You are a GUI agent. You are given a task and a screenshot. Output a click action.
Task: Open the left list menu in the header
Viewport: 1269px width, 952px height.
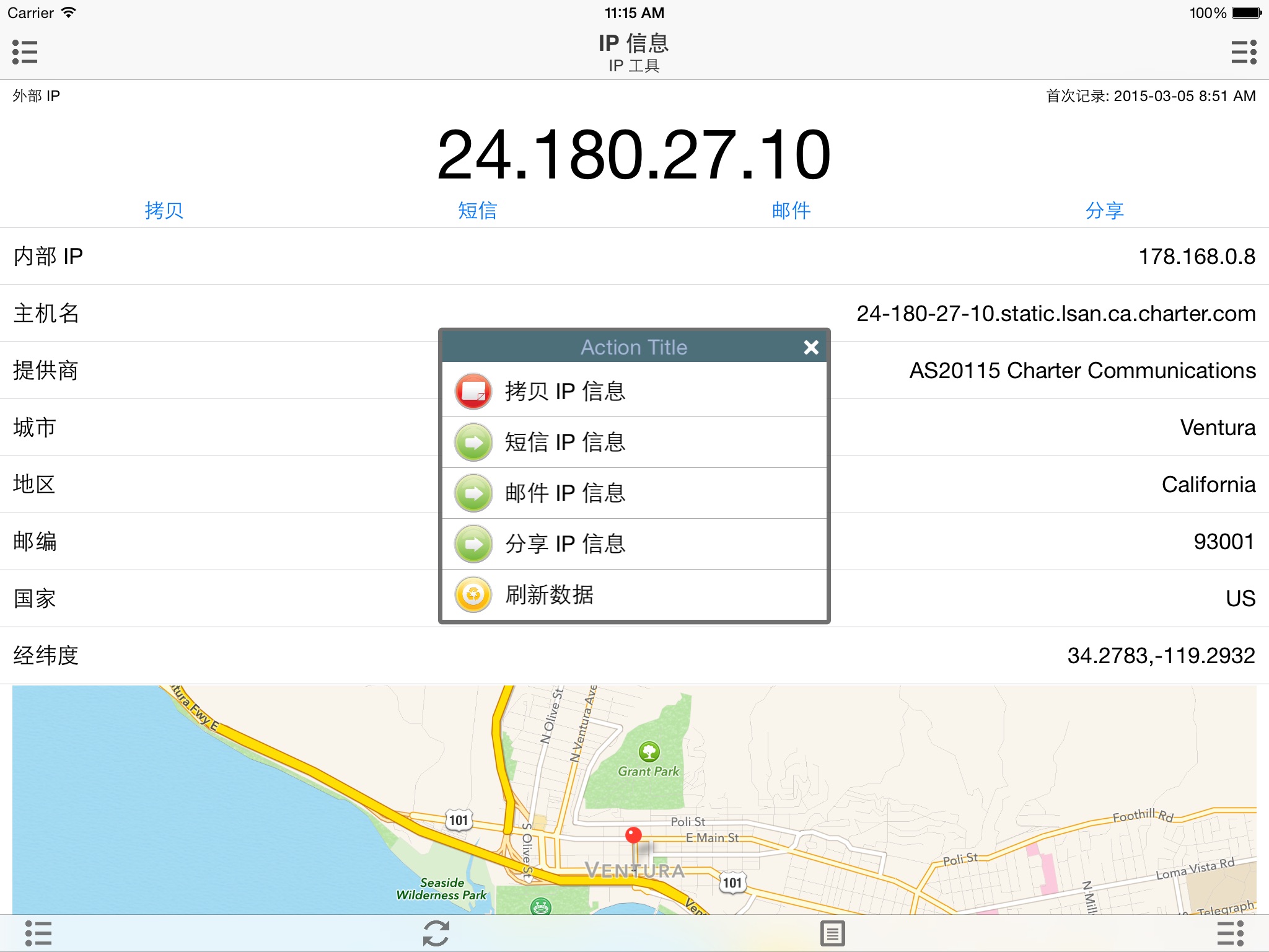click(x=25, y=52)
